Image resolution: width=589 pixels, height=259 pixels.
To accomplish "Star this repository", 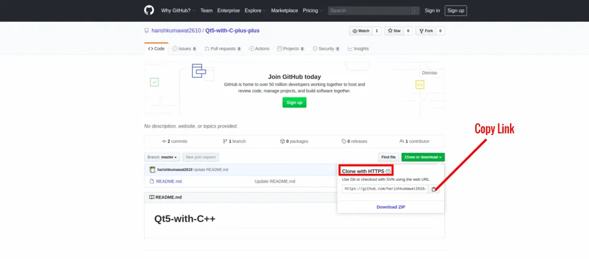I will tap(394, 31).
